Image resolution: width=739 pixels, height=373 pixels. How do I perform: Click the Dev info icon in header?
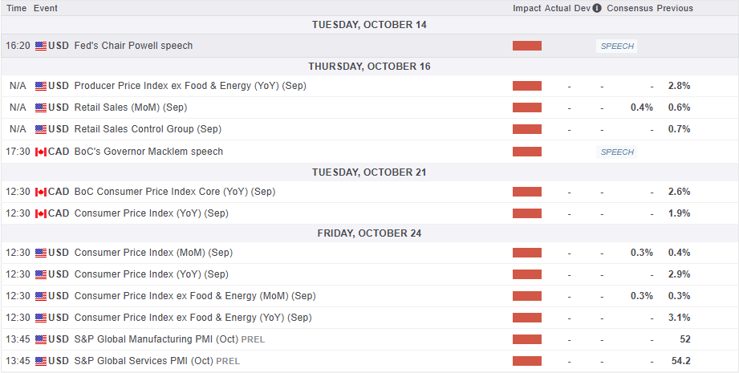[x=596, y=8]
